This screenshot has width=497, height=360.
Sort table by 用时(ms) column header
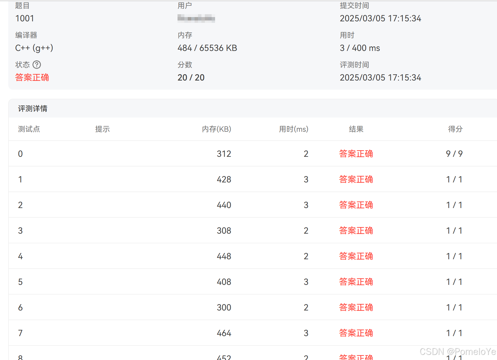click(294, 129)
